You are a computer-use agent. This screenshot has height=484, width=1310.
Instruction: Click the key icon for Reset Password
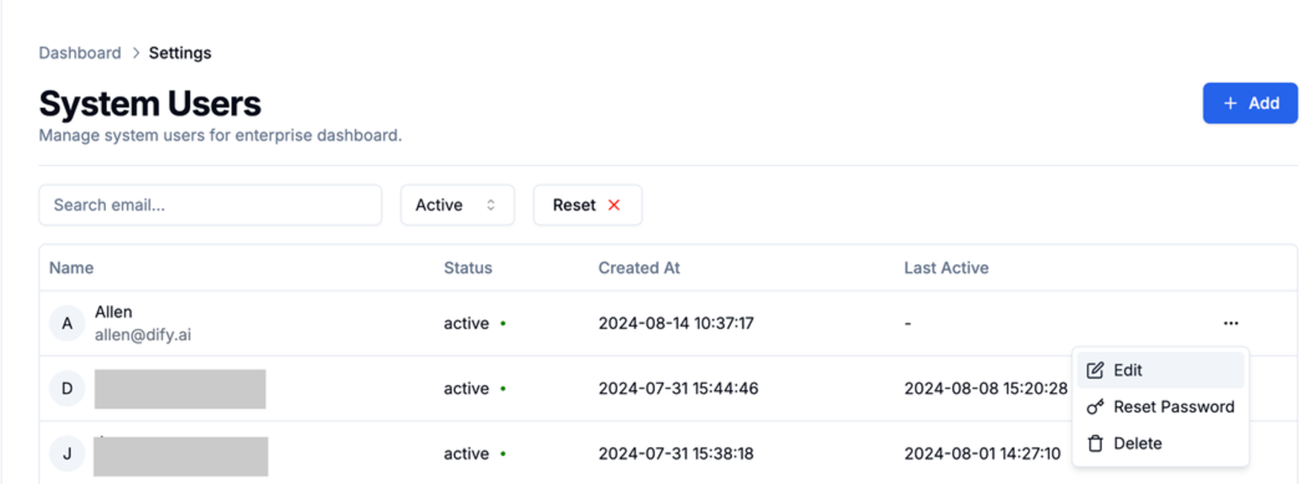click(1095, 407)
